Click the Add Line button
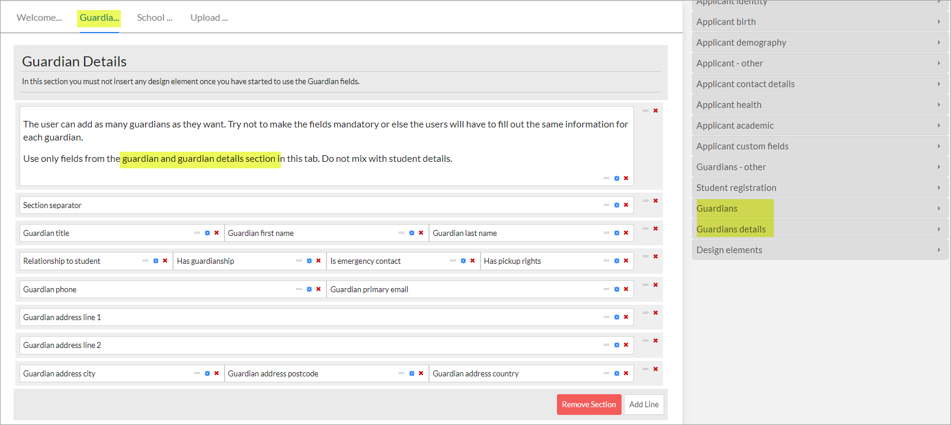Image resolution: width=951 pixels, height=425 pixels. tap(643, 404)
